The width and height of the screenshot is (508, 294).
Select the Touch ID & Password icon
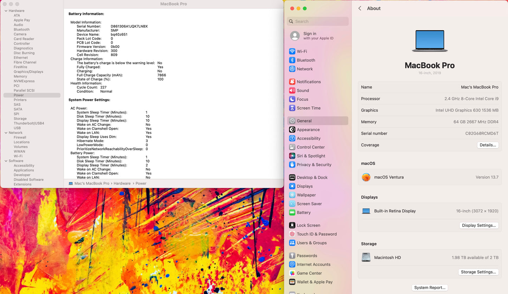point(292,234)
